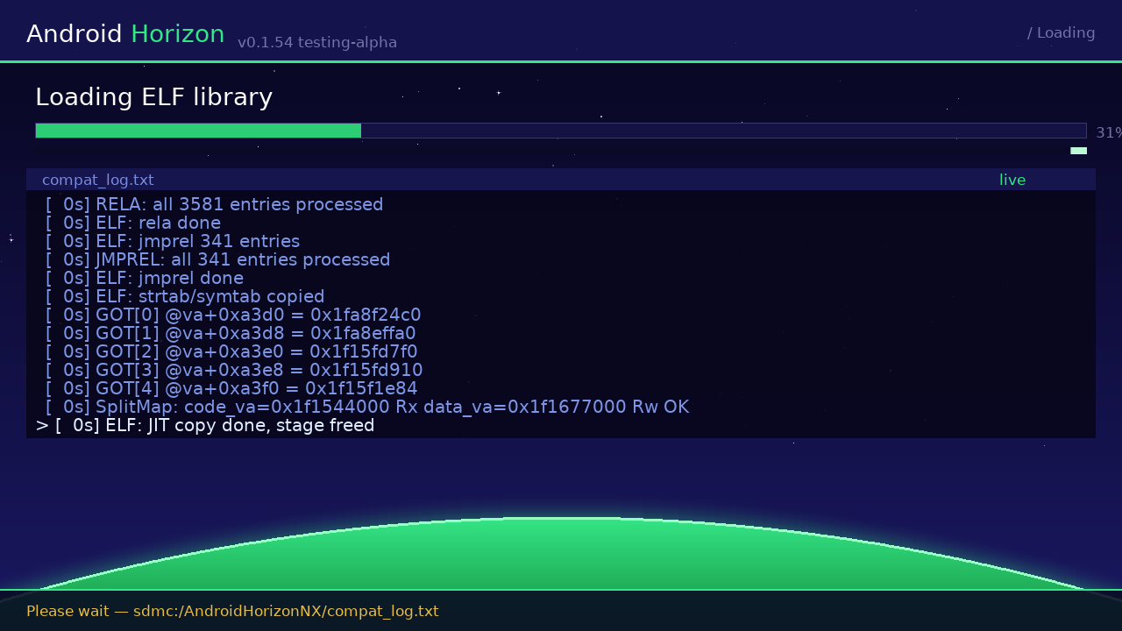
Task: Click the green planet horizon graphic
Action: point(561,557)
